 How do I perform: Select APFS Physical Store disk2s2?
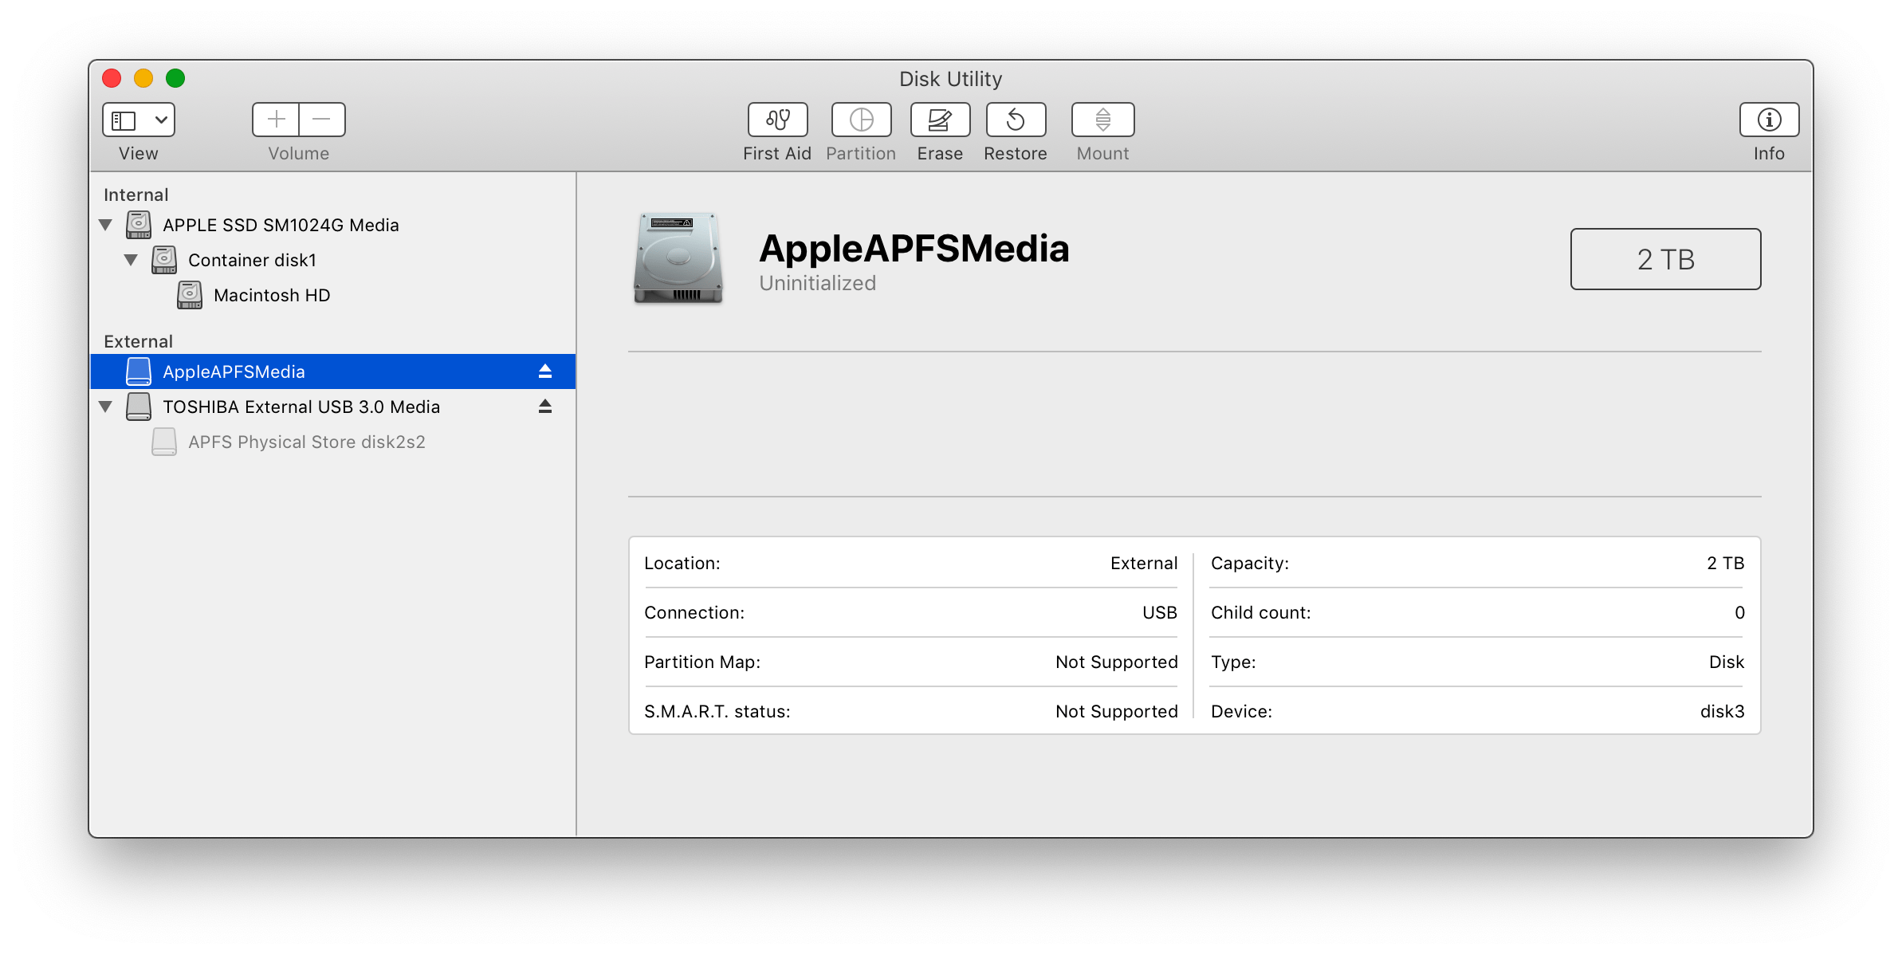[306, 441]
